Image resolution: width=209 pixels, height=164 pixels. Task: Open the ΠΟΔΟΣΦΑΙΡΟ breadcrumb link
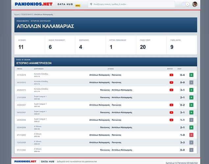point(27,14)
